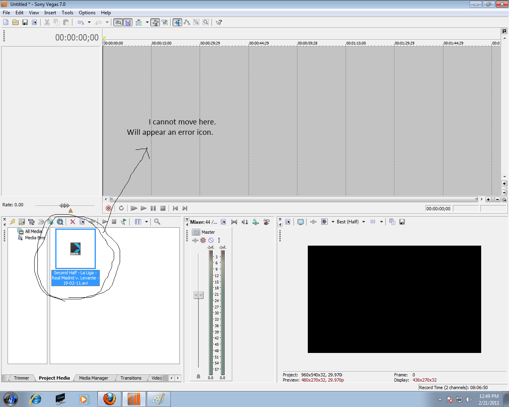This screenshot has width=509, height=407.
Task: Save snapshot to file in preview panel
Action: (x=402, y=222)
